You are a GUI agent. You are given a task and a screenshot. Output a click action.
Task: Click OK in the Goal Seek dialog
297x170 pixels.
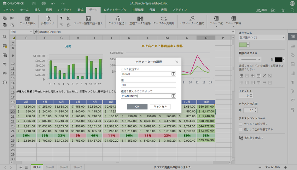137,107
